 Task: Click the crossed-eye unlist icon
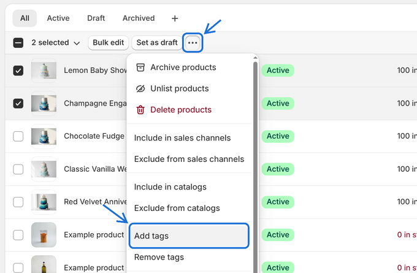pyautogui.click(x=140, y=88)
